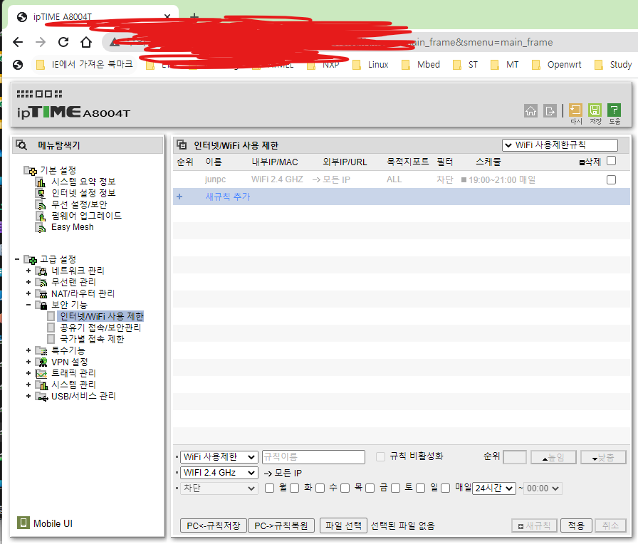Viewport: 638px width, 544px height.
Task: Open the 00:00 end time dropdown
Action: (x=543, y=488)
